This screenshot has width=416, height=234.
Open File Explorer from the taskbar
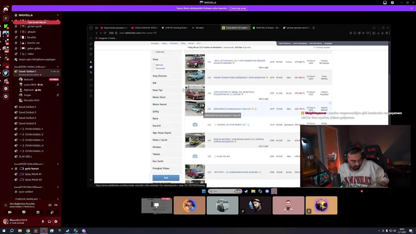point(20,231)
